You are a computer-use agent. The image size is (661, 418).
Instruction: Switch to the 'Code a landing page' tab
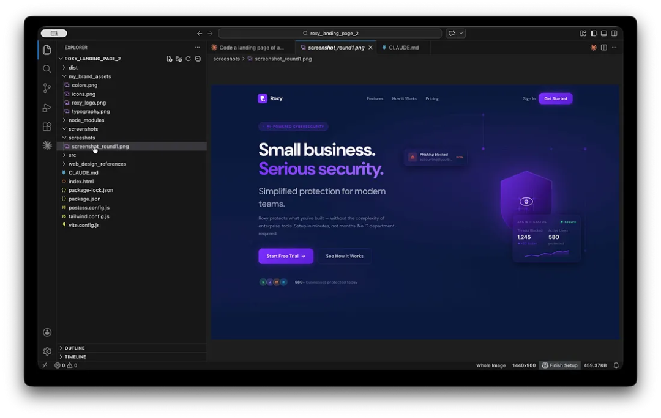point(251,48)
